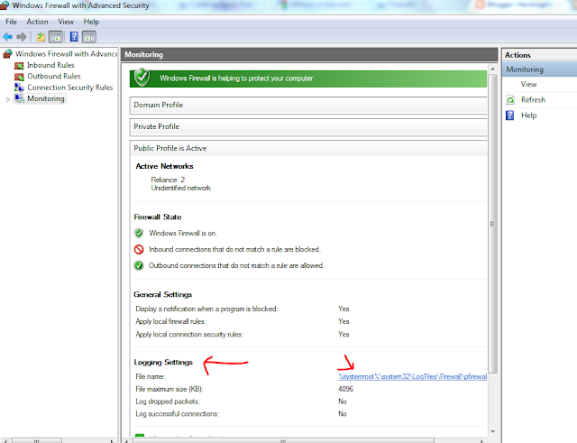
Task: Click the 'Log dropped packets:' label
Action: (168, 401)
